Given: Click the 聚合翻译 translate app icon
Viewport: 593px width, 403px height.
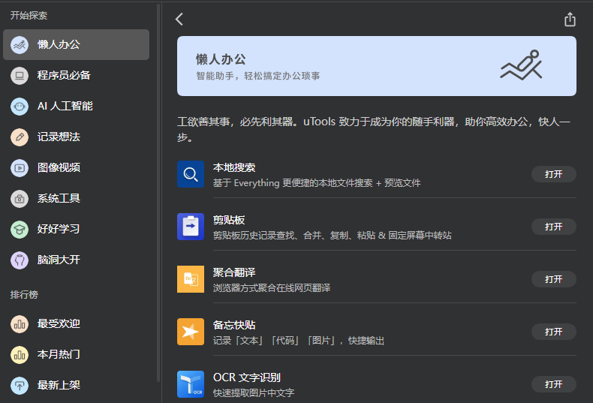Looking at the screenshot, I should click(191, 279).
